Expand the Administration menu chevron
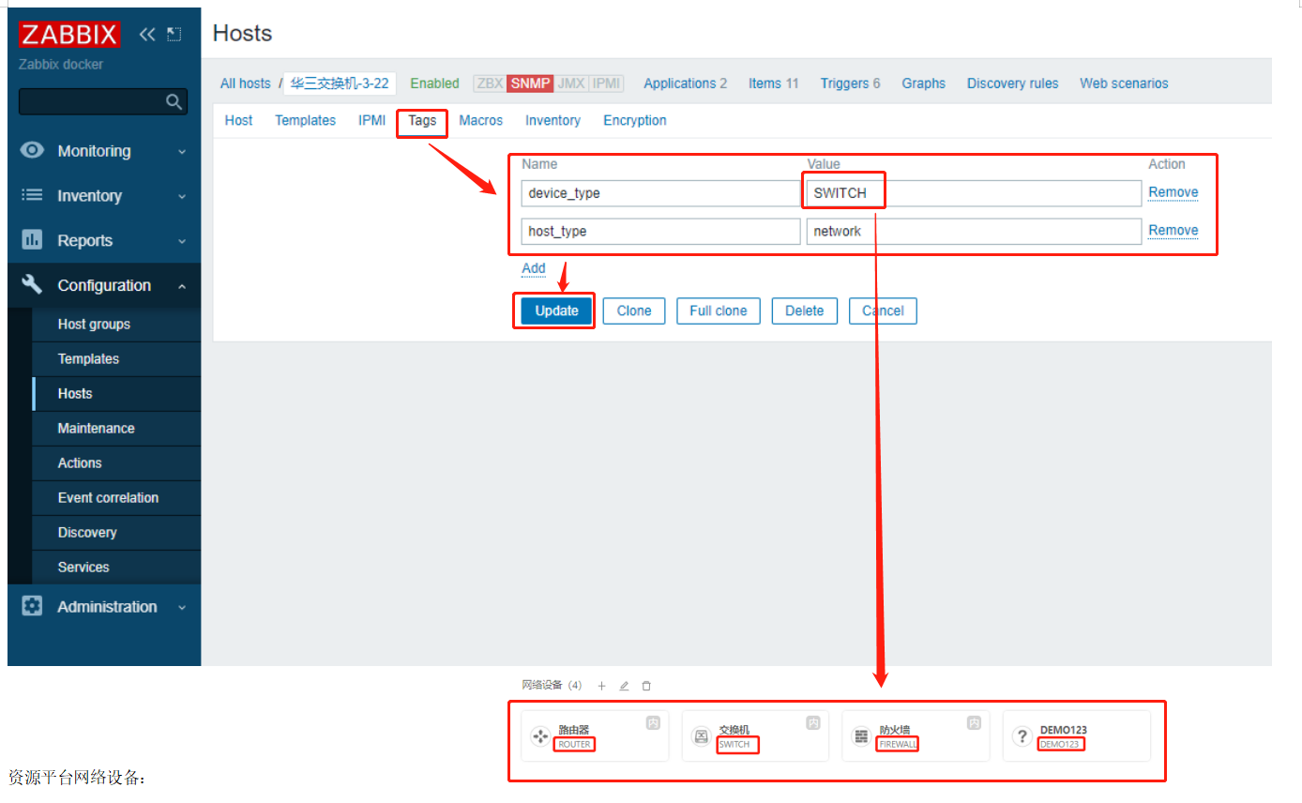 [182, 607]
